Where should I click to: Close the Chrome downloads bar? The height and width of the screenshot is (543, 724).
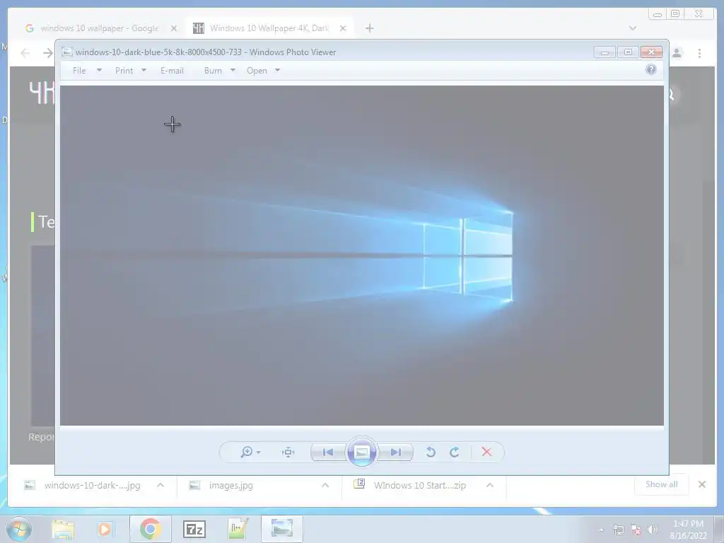[x=702, y=484]
